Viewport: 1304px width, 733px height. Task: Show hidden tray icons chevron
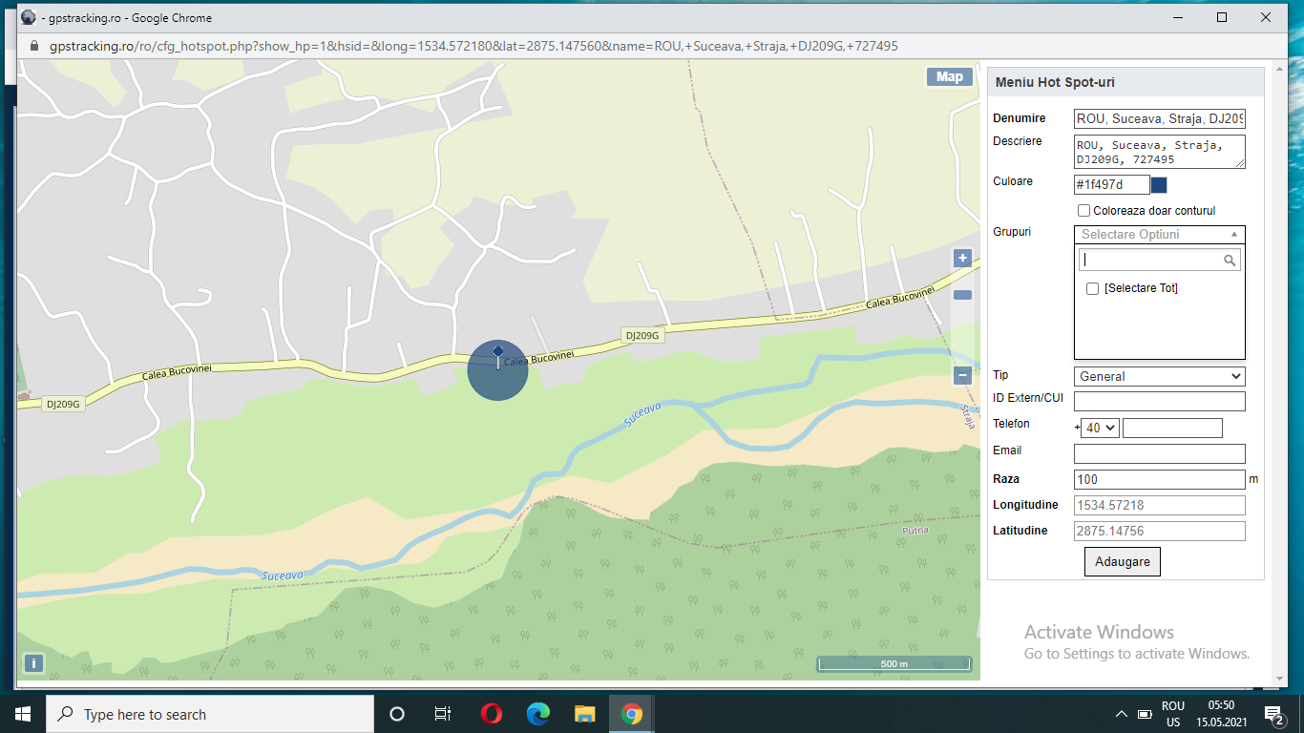[x=1122, y=714]
